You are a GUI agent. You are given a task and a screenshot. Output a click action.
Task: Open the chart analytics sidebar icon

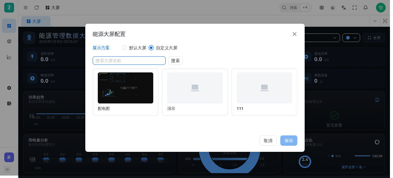[x=9, y=57]
